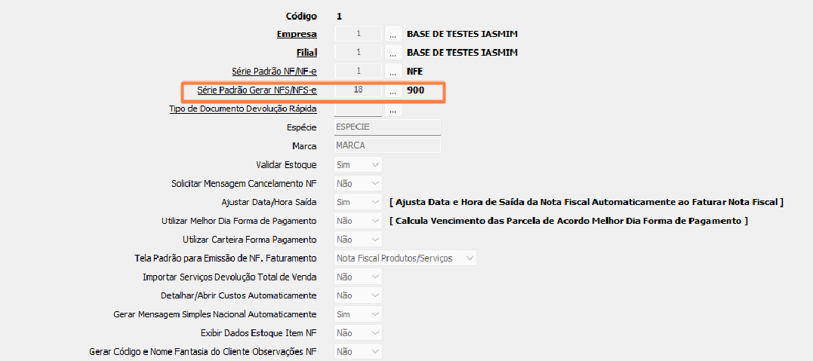Open the Empresa lookup ellipsis button
The image size is (813, 361).
coord(393,35)
